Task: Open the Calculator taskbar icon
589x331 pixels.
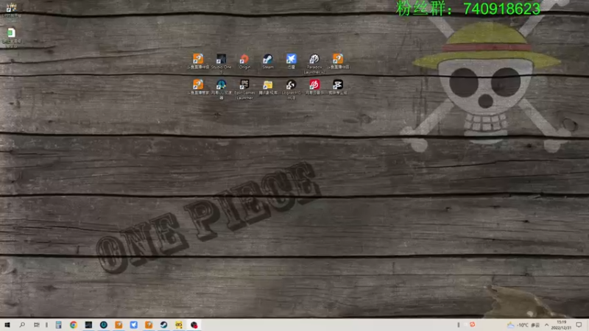Action: (59, 324)
